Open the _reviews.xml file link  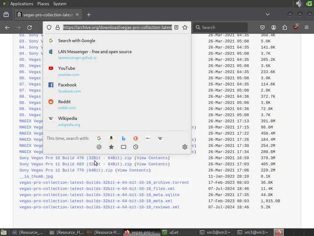tap(99, 207)
